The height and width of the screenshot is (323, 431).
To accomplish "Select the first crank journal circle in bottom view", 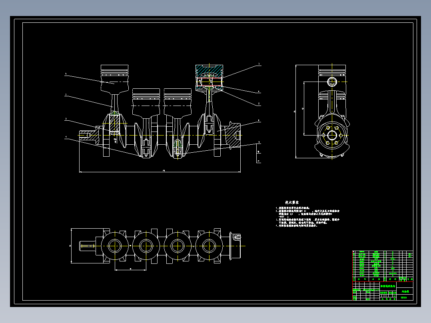I will 115,246.
